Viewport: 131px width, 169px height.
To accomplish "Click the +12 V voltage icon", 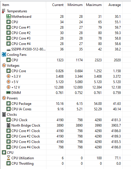I will coord(9,87).
